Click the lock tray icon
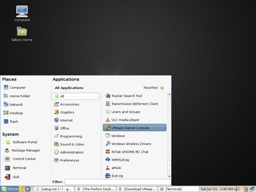This screenshot has height=192, width=256. pos(246,189)
